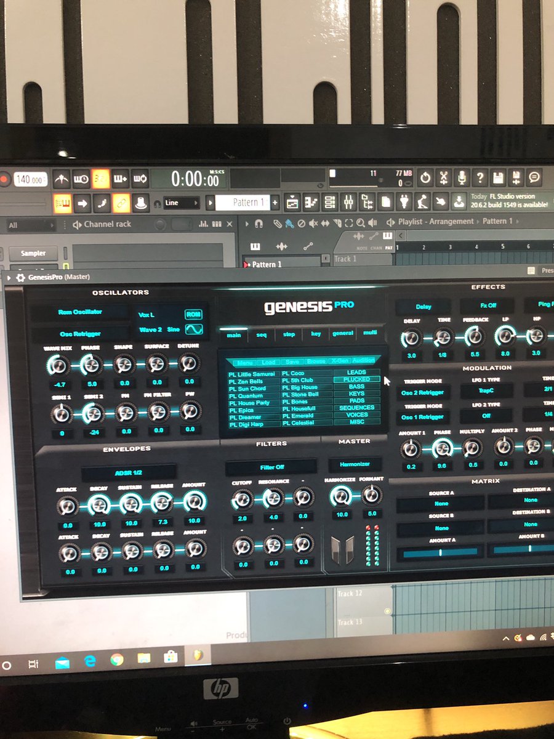
Task: Switch to the main tab in Genesis
Action: pyautogui.click(x=233, y=335)
